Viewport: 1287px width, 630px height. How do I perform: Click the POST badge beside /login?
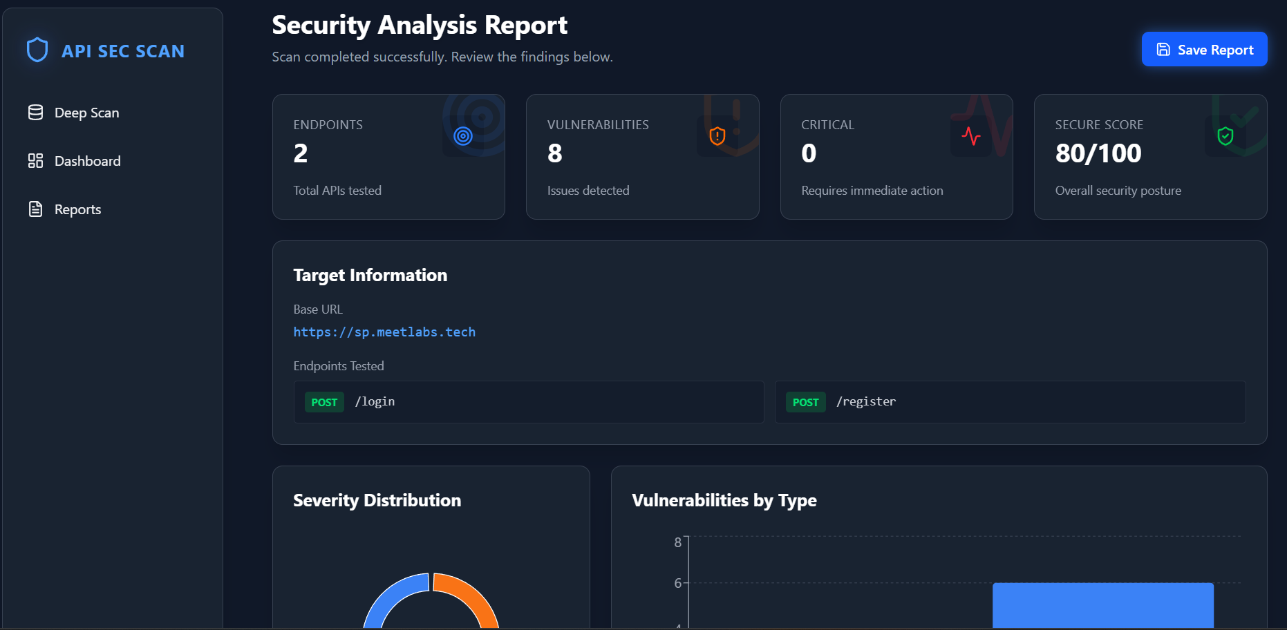pyautogui.click(x=324, y=402)
